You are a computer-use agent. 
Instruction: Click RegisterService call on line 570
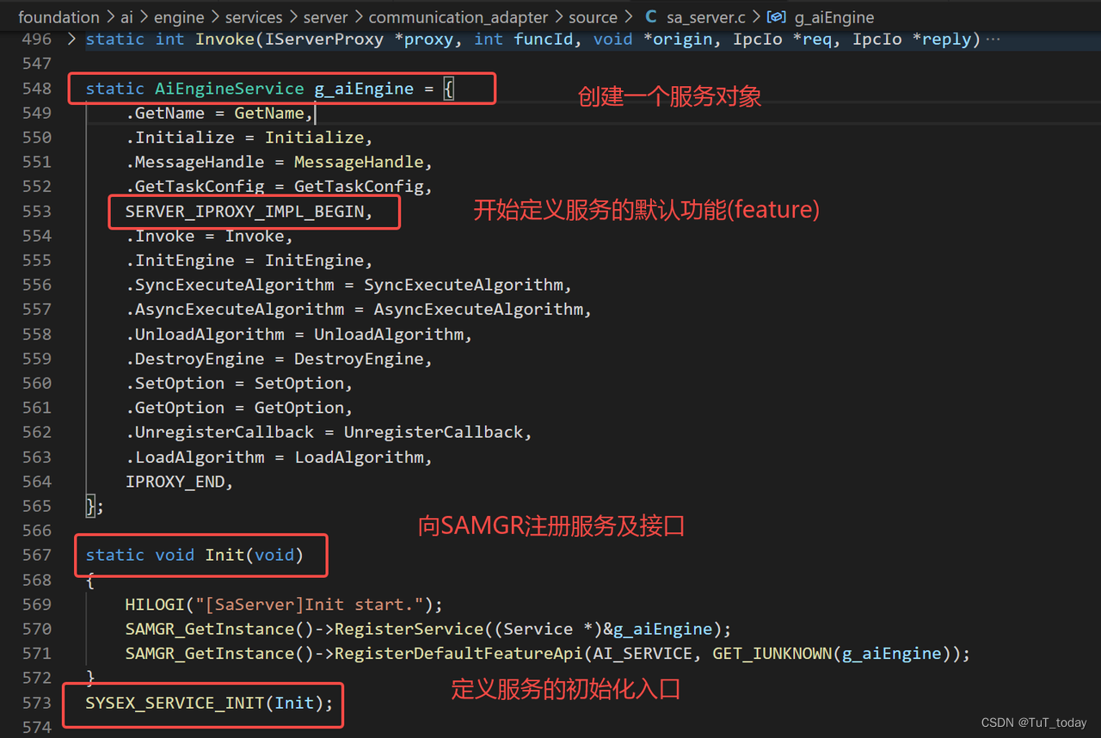(x=409, y=629)
